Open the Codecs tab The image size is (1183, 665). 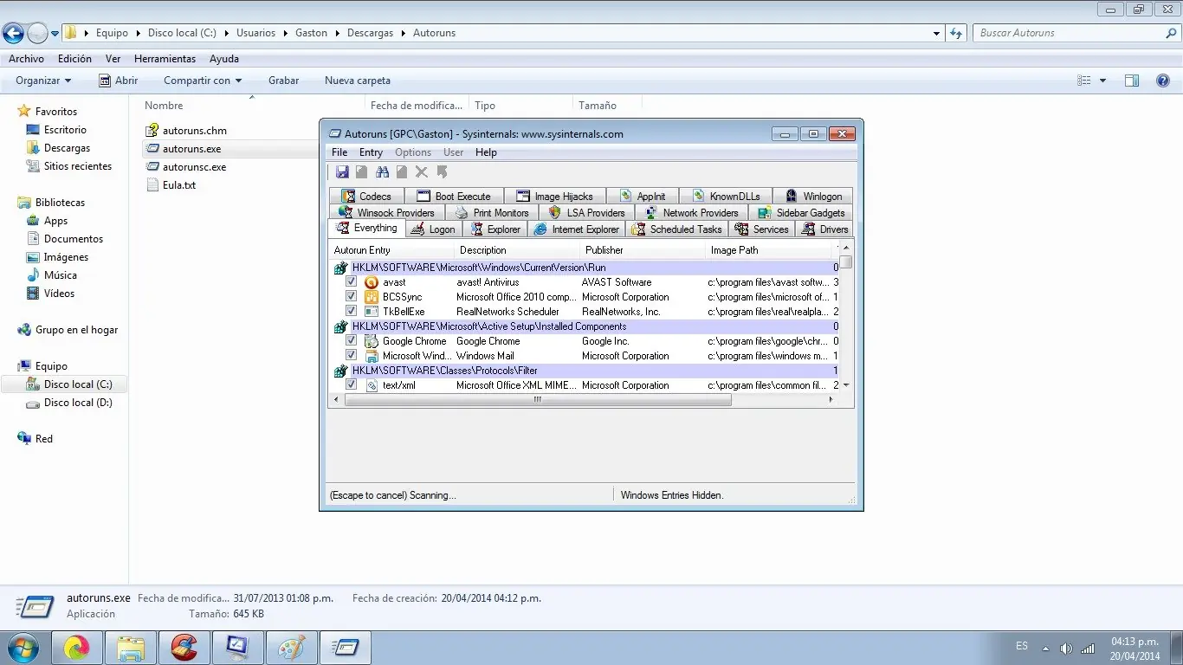[366, 197]
